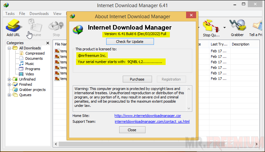Expand the Queues tree node
This screenshot has width=265, height=152.
point(9,95)
